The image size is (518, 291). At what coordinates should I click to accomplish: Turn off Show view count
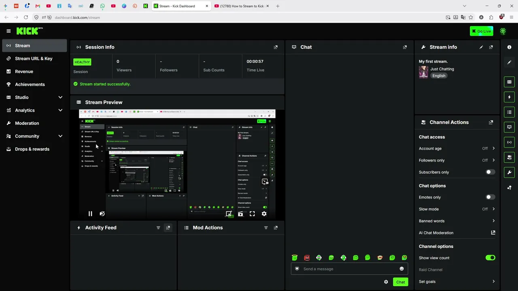click(x=490, y=258)
